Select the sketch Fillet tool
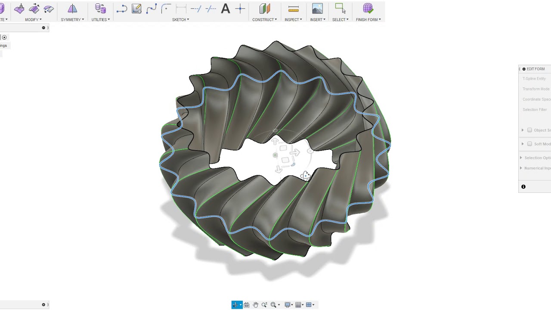The height and width of the screenshot is (310, 551). 166,9
